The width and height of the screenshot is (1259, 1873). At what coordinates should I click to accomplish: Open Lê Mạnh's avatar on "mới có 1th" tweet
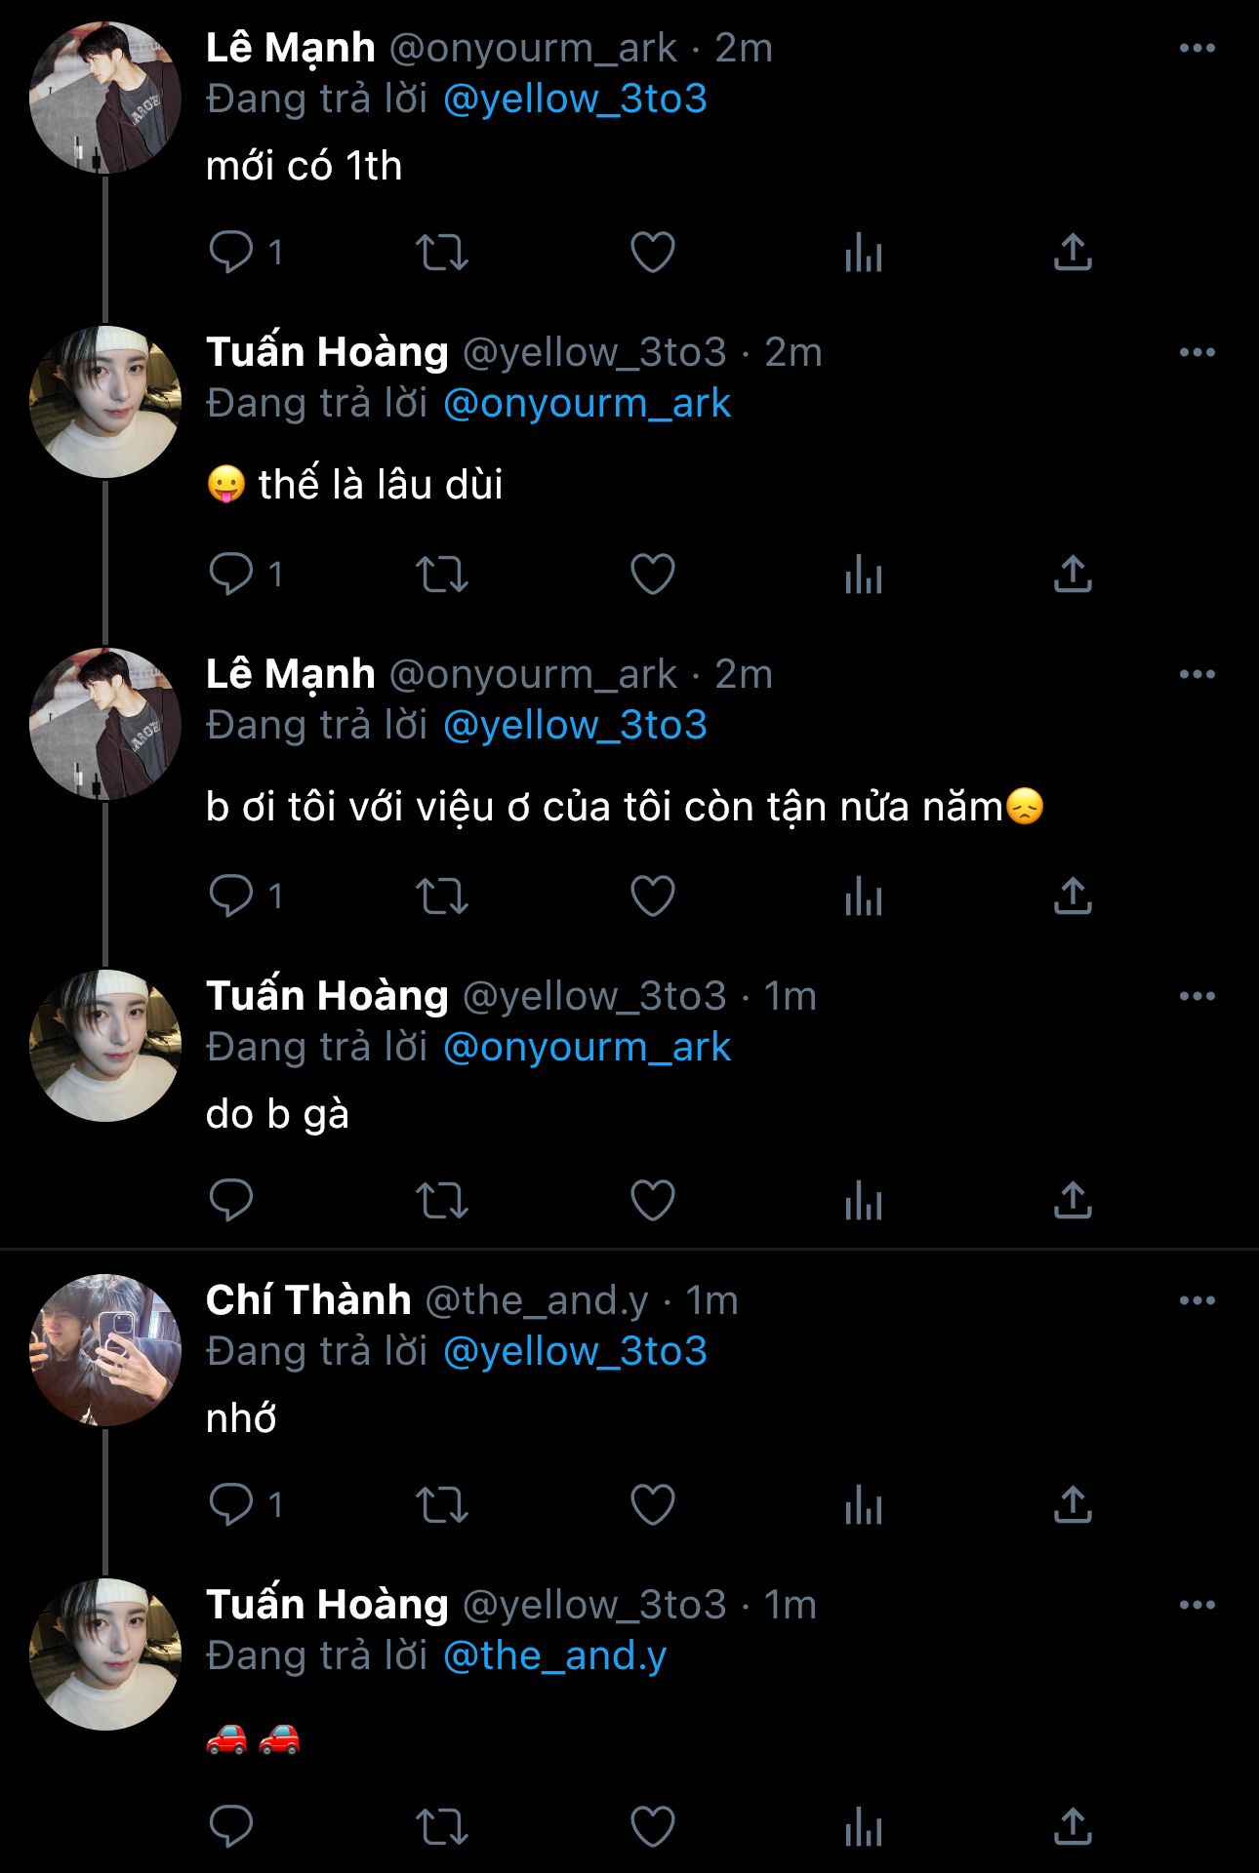[x=105, y=98]
